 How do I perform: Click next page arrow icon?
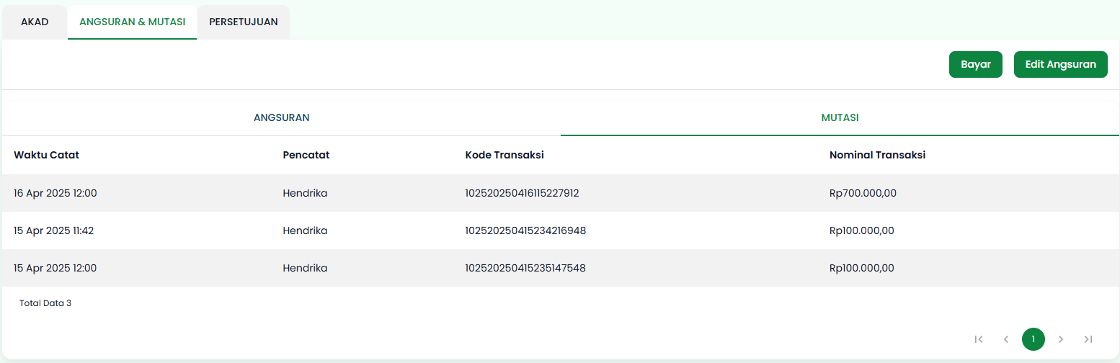1060,339
